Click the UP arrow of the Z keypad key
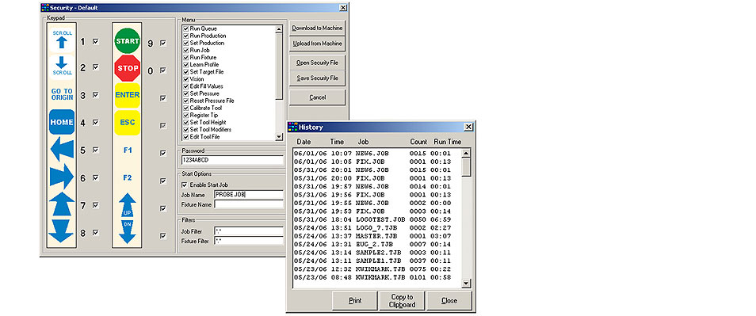Image resolution: width=756 pixels, height=316 pixels. (x=128, y=204)
